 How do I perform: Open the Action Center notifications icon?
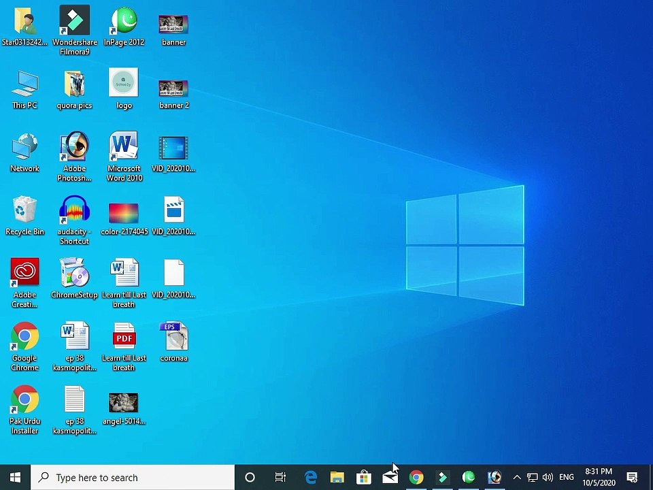coord(632,478)
